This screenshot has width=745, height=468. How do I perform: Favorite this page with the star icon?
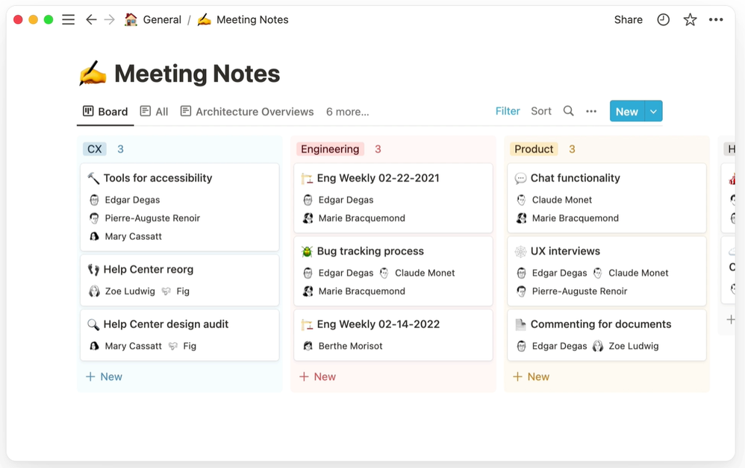(x=690, y=20)
